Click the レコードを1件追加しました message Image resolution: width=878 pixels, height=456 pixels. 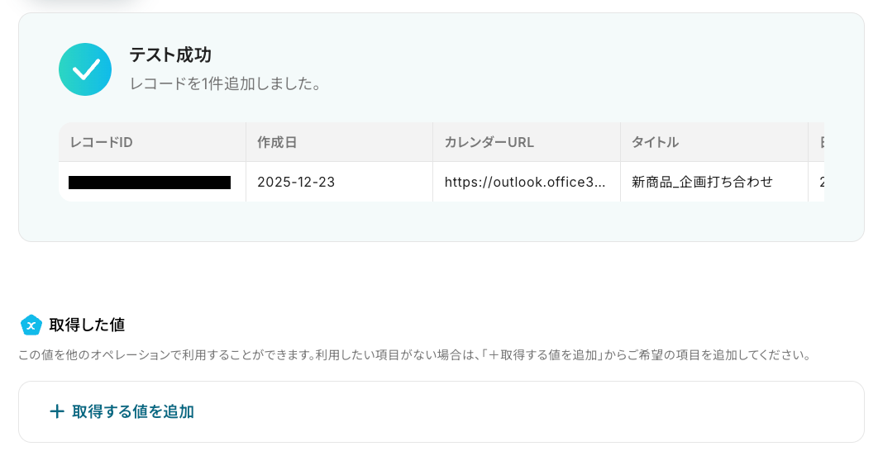226,84
